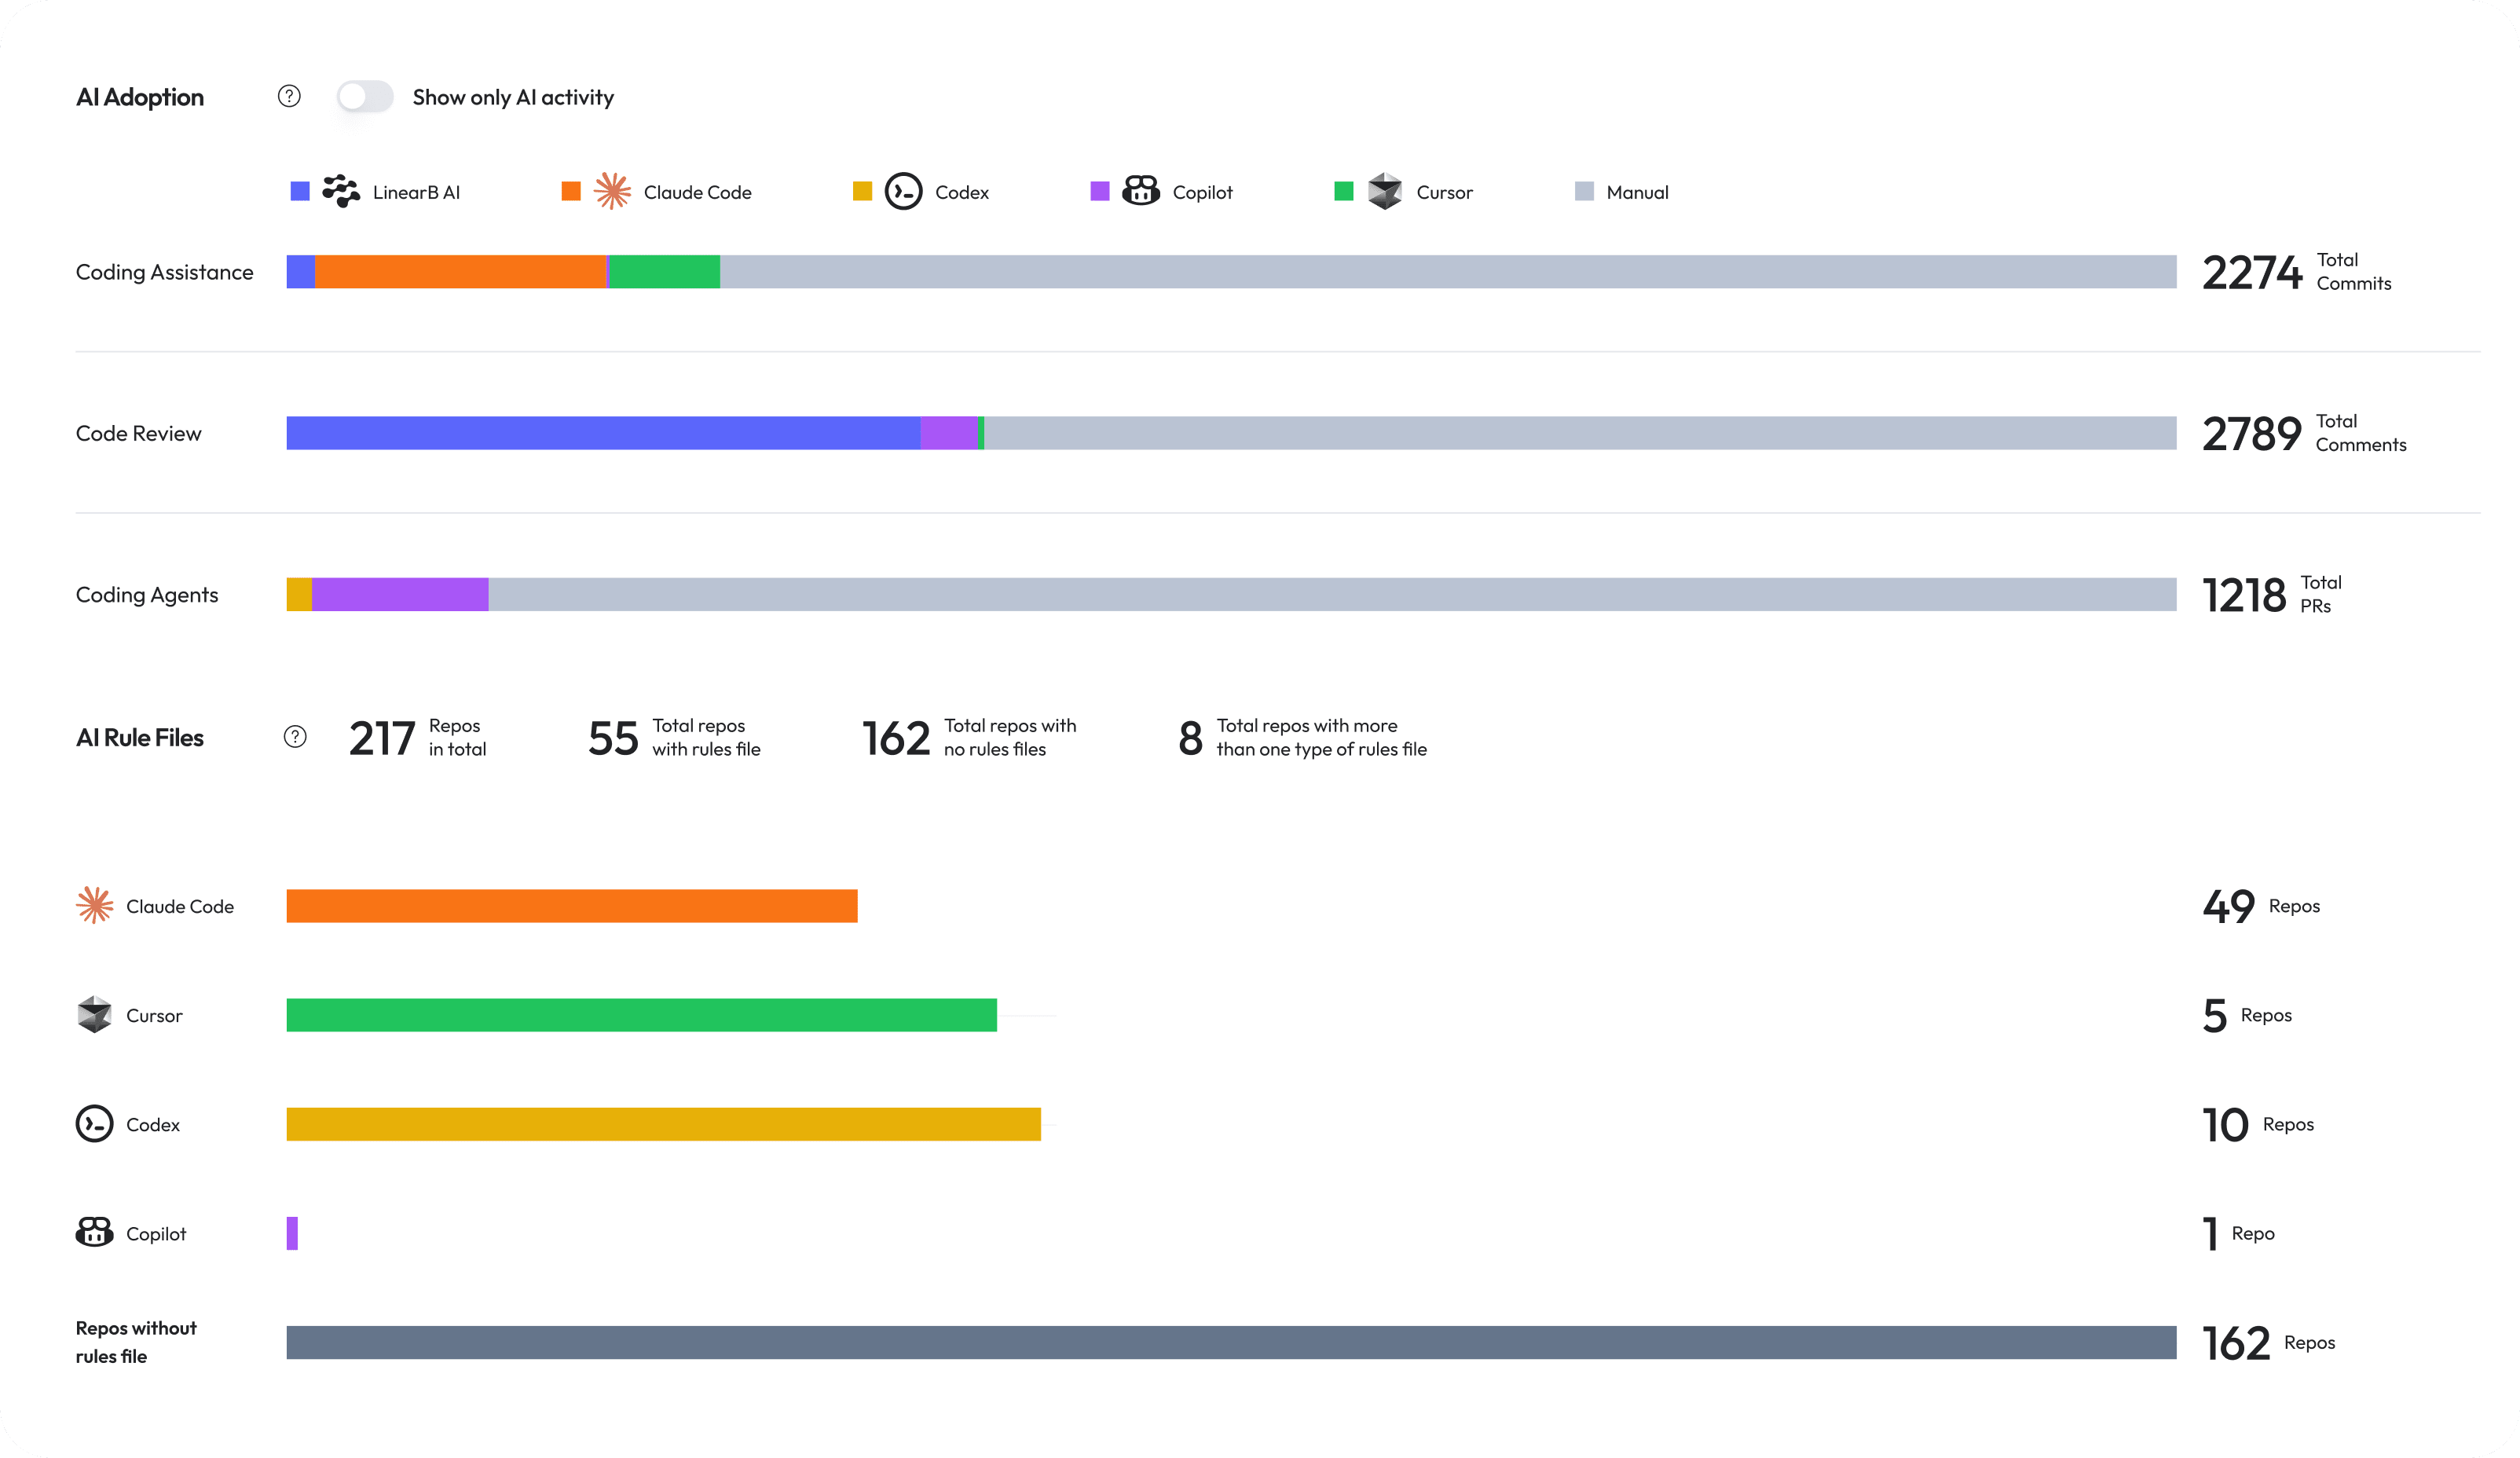This screenshot has height=1458, width=2520.
Task: Click the Claude Code icon in the legend
Action: tap(611, 191)
